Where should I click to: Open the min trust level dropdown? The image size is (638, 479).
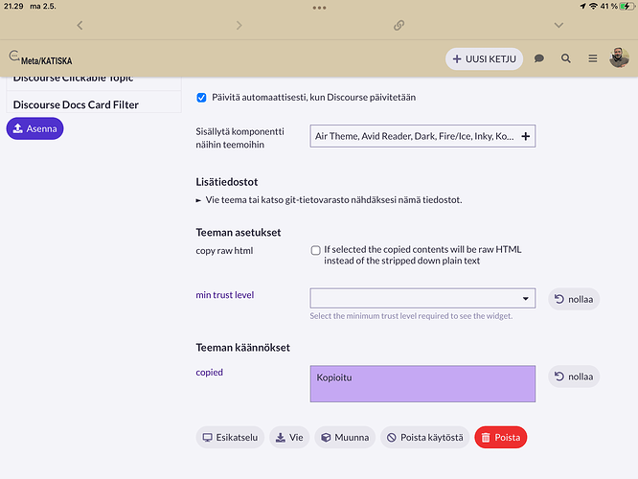422,299
